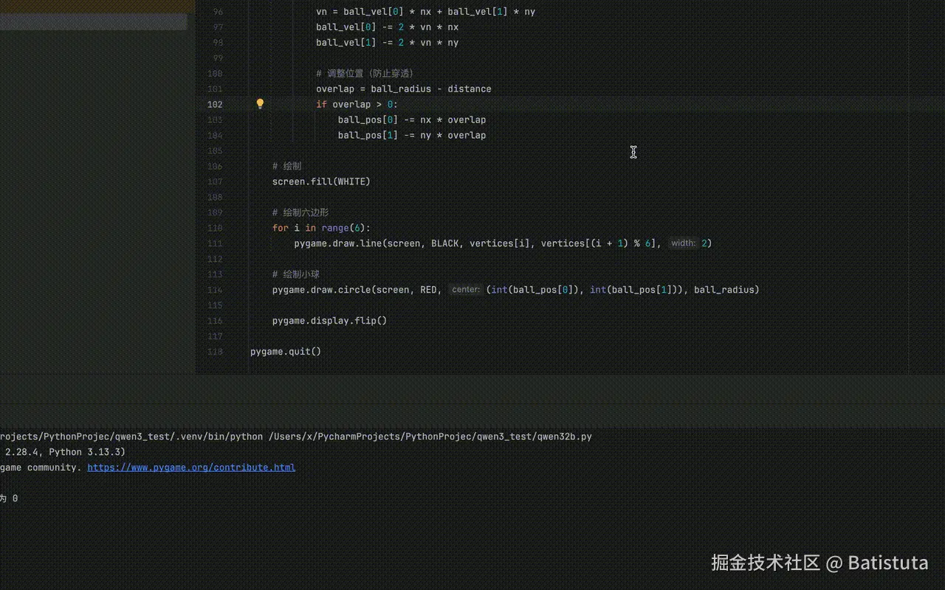Click gutter line number 111

tap(215, 243)
